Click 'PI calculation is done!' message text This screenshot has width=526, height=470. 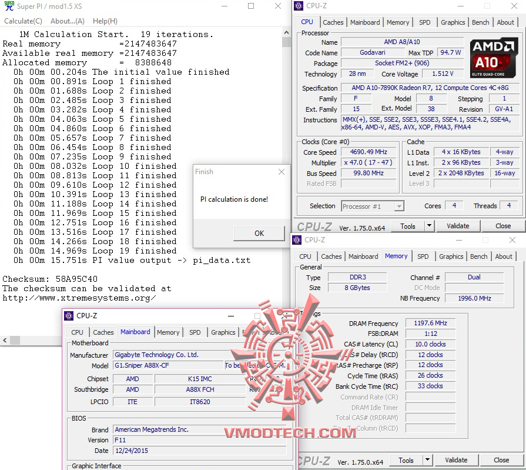point(234,199)
